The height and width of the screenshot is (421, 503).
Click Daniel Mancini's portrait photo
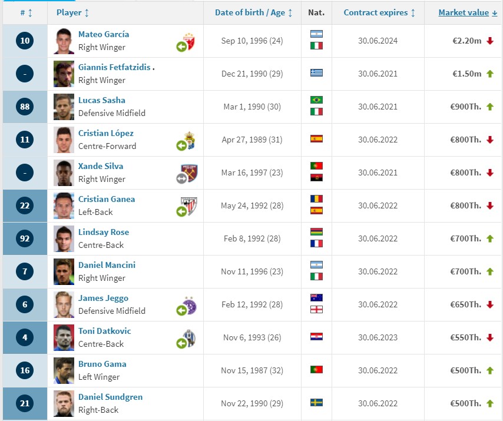coord(64,271)
